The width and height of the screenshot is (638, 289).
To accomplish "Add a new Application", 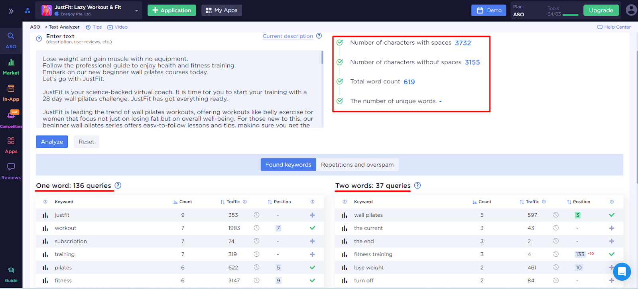I will click(x=171, y=10).
